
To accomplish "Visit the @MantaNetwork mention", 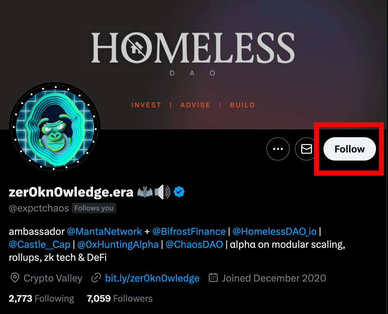I will click(104, 231).
